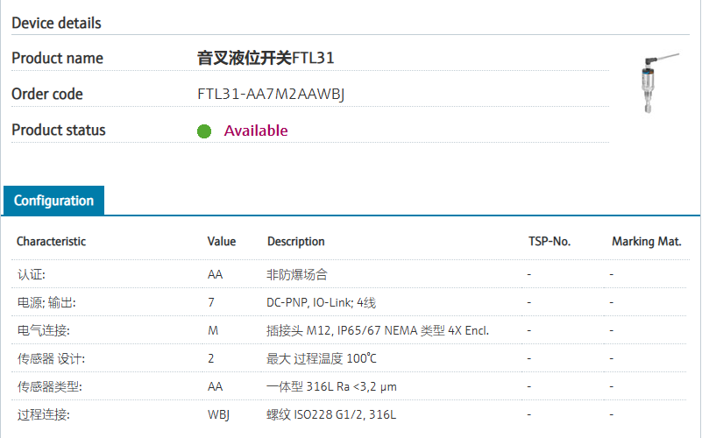Click the Available status text
The height and width of the screenshot is (438, 702).
coord(256,131)
